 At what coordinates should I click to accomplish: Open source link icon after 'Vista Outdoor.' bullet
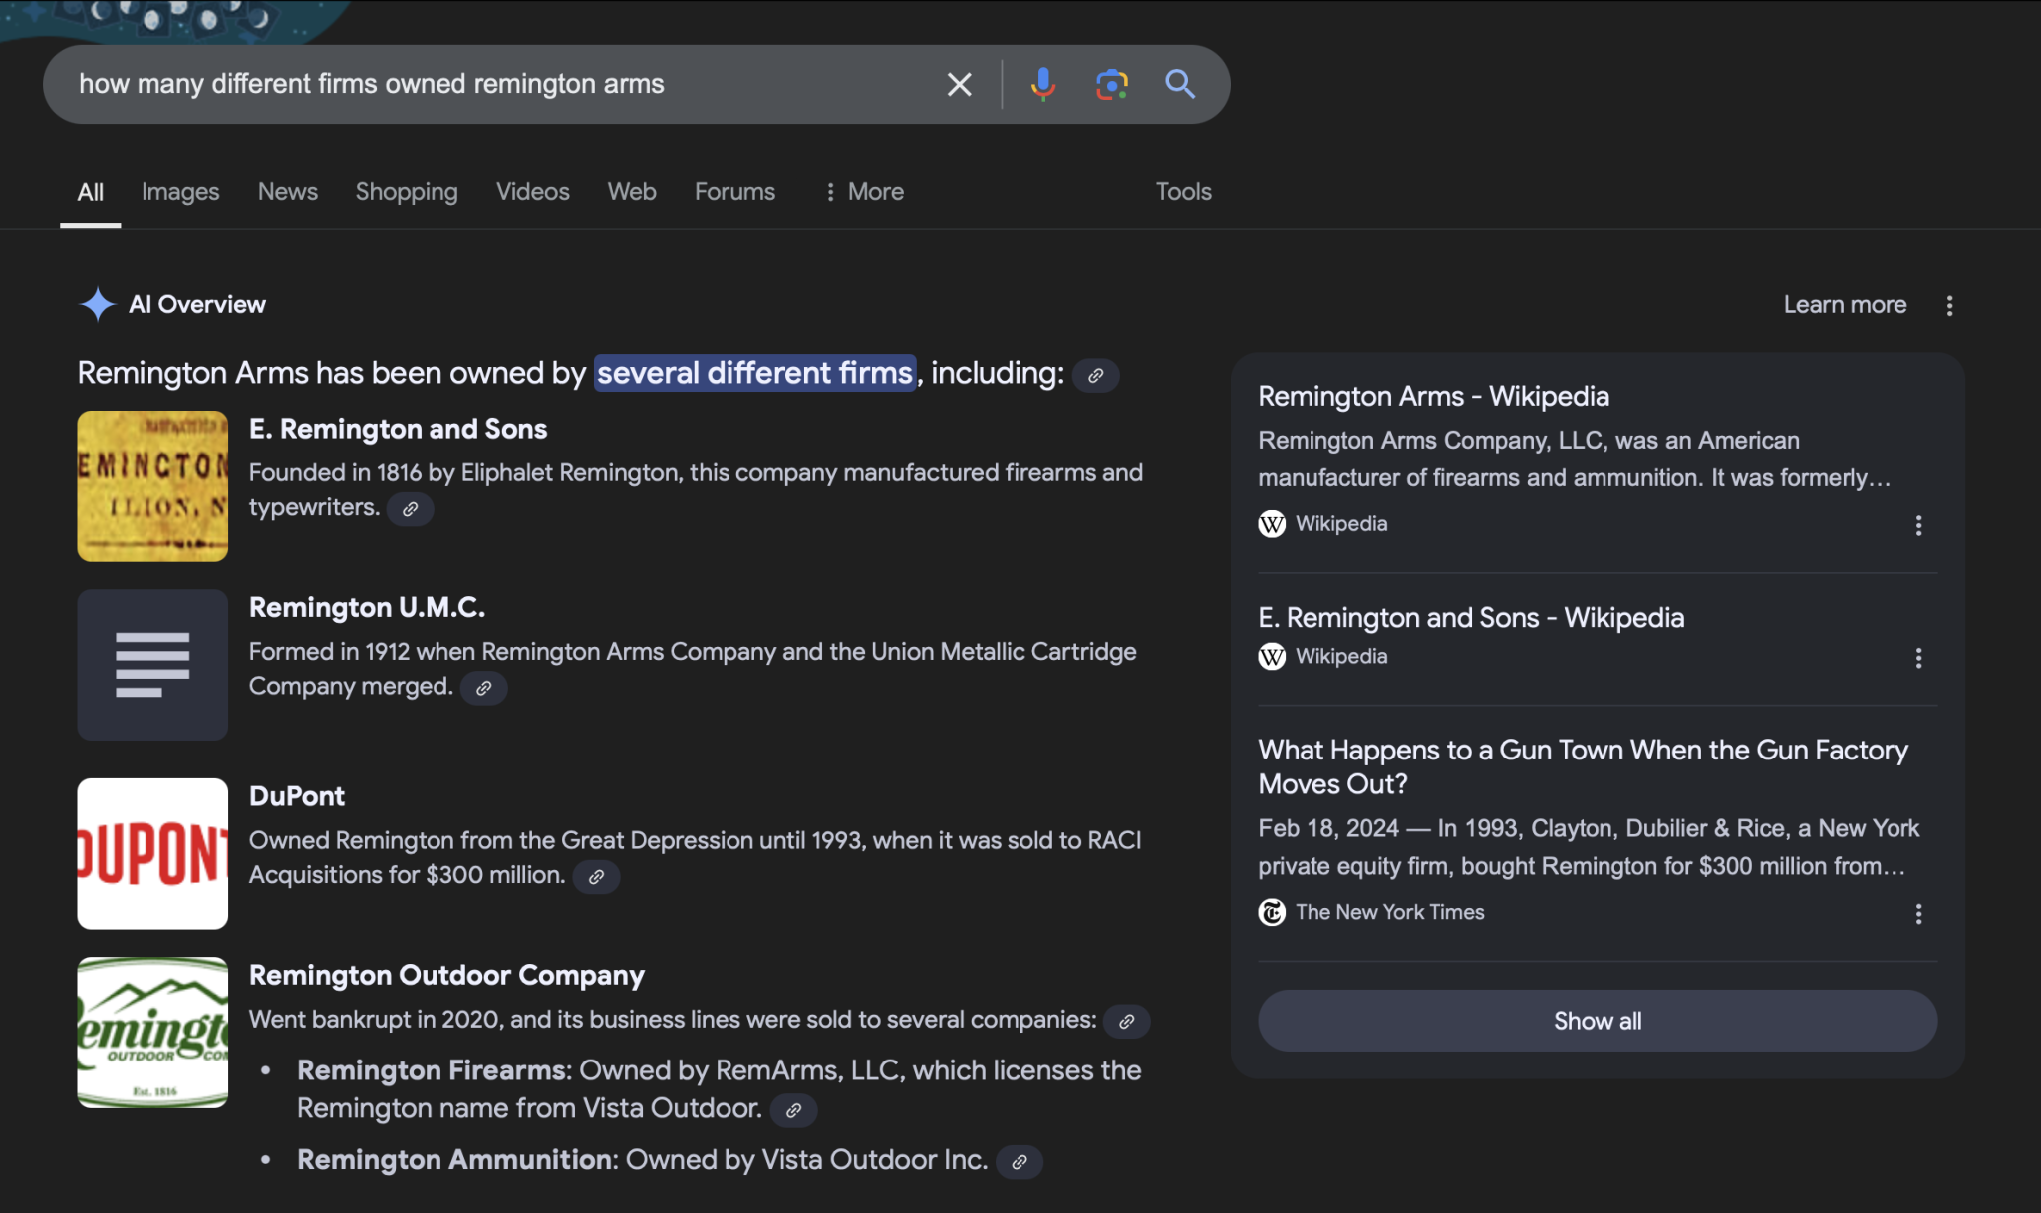pyautogui.click(x=793, y=1110)
